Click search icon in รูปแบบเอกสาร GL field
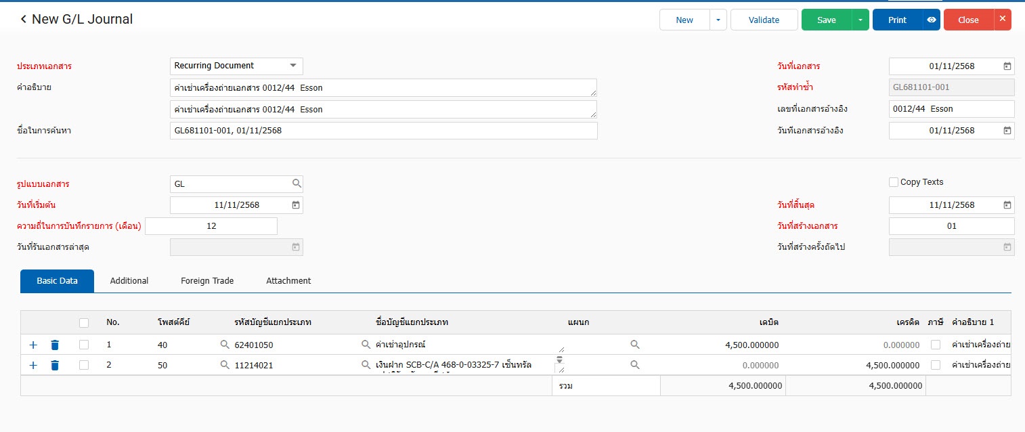 pyautogui.click(x=297, y=183)
